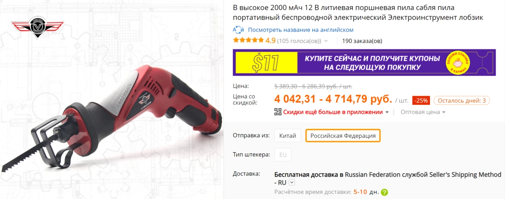Click the yellow $11 coupon label
The image size is (505, 199).
point(265,63)
